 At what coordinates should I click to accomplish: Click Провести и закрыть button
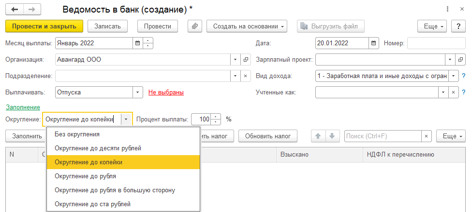44,26
